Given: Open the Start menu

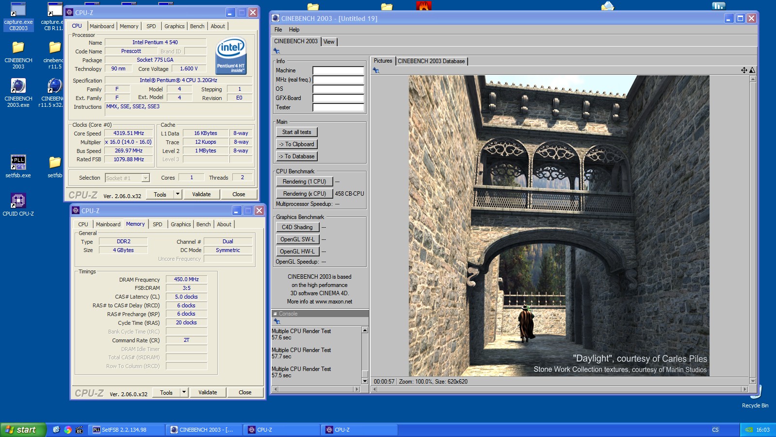Looking at the screenshot, I should point(23,430).
